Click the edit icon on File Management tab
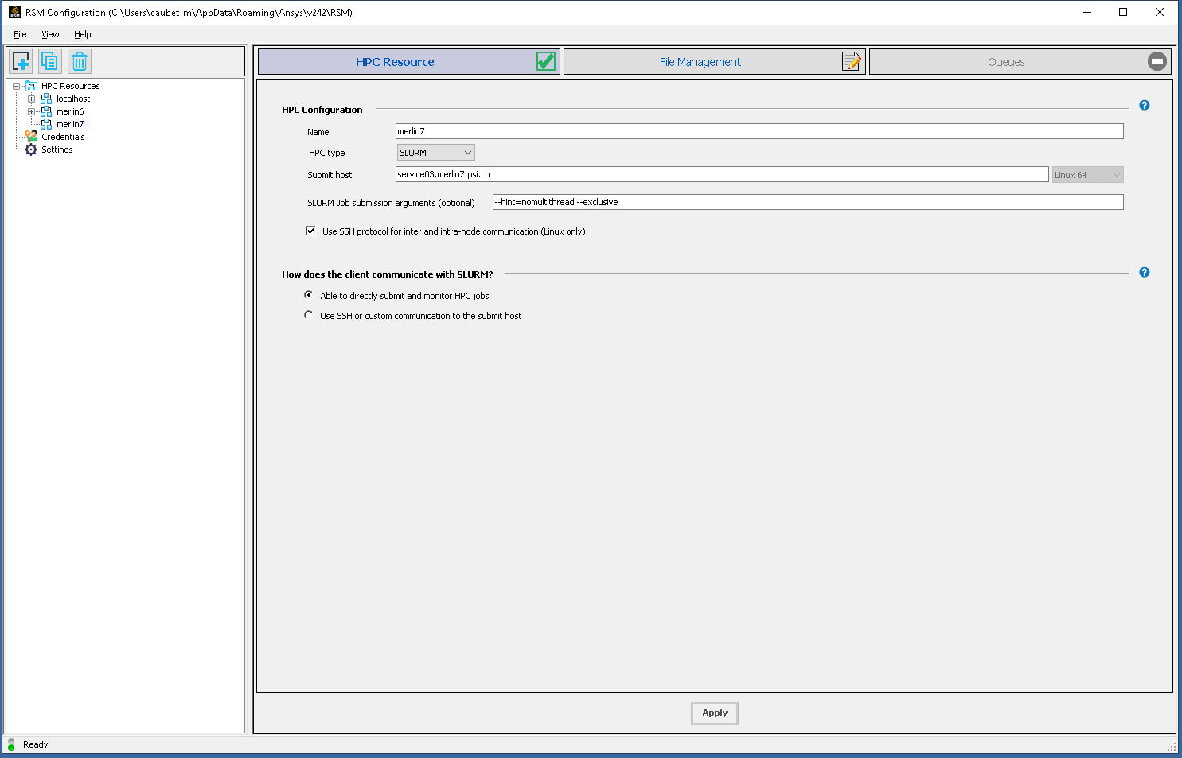This screenshot has height=758, width=1182. 852,60
